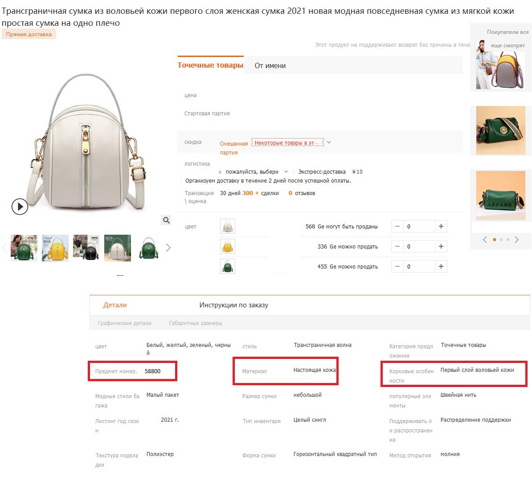Show previous recommended products in sidebar
Image resolution: width=532 pixels, height=497 pixels.
485,240
